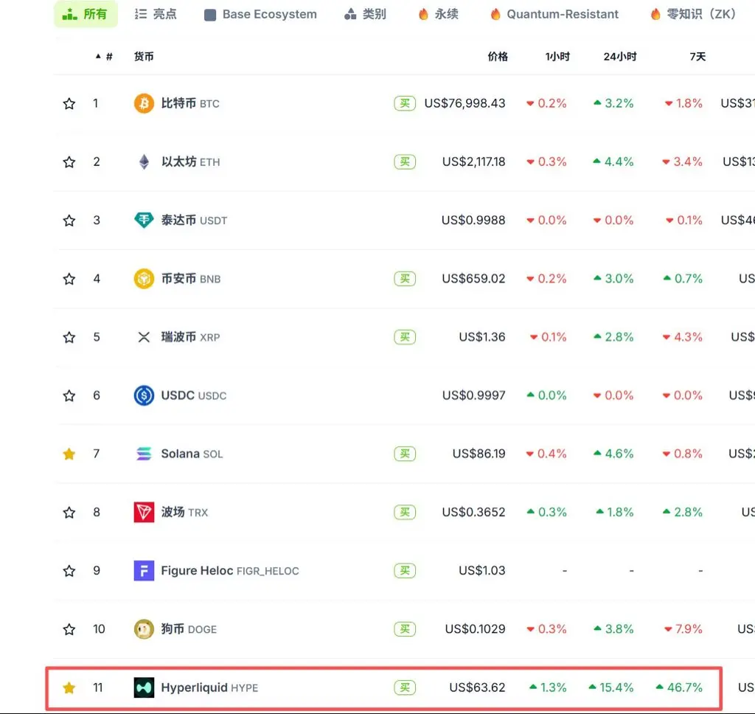Viewport: 755px width, 714px height.
Task: Remove Solana from favorites via star
Action: (69, 454)
